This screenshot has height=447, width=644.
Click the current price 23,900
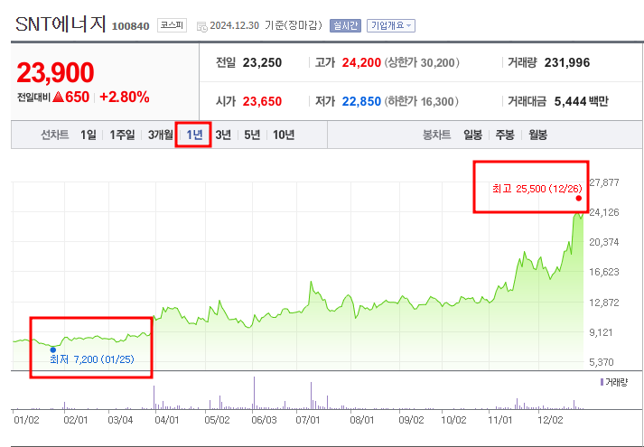(x=55, y=72)
